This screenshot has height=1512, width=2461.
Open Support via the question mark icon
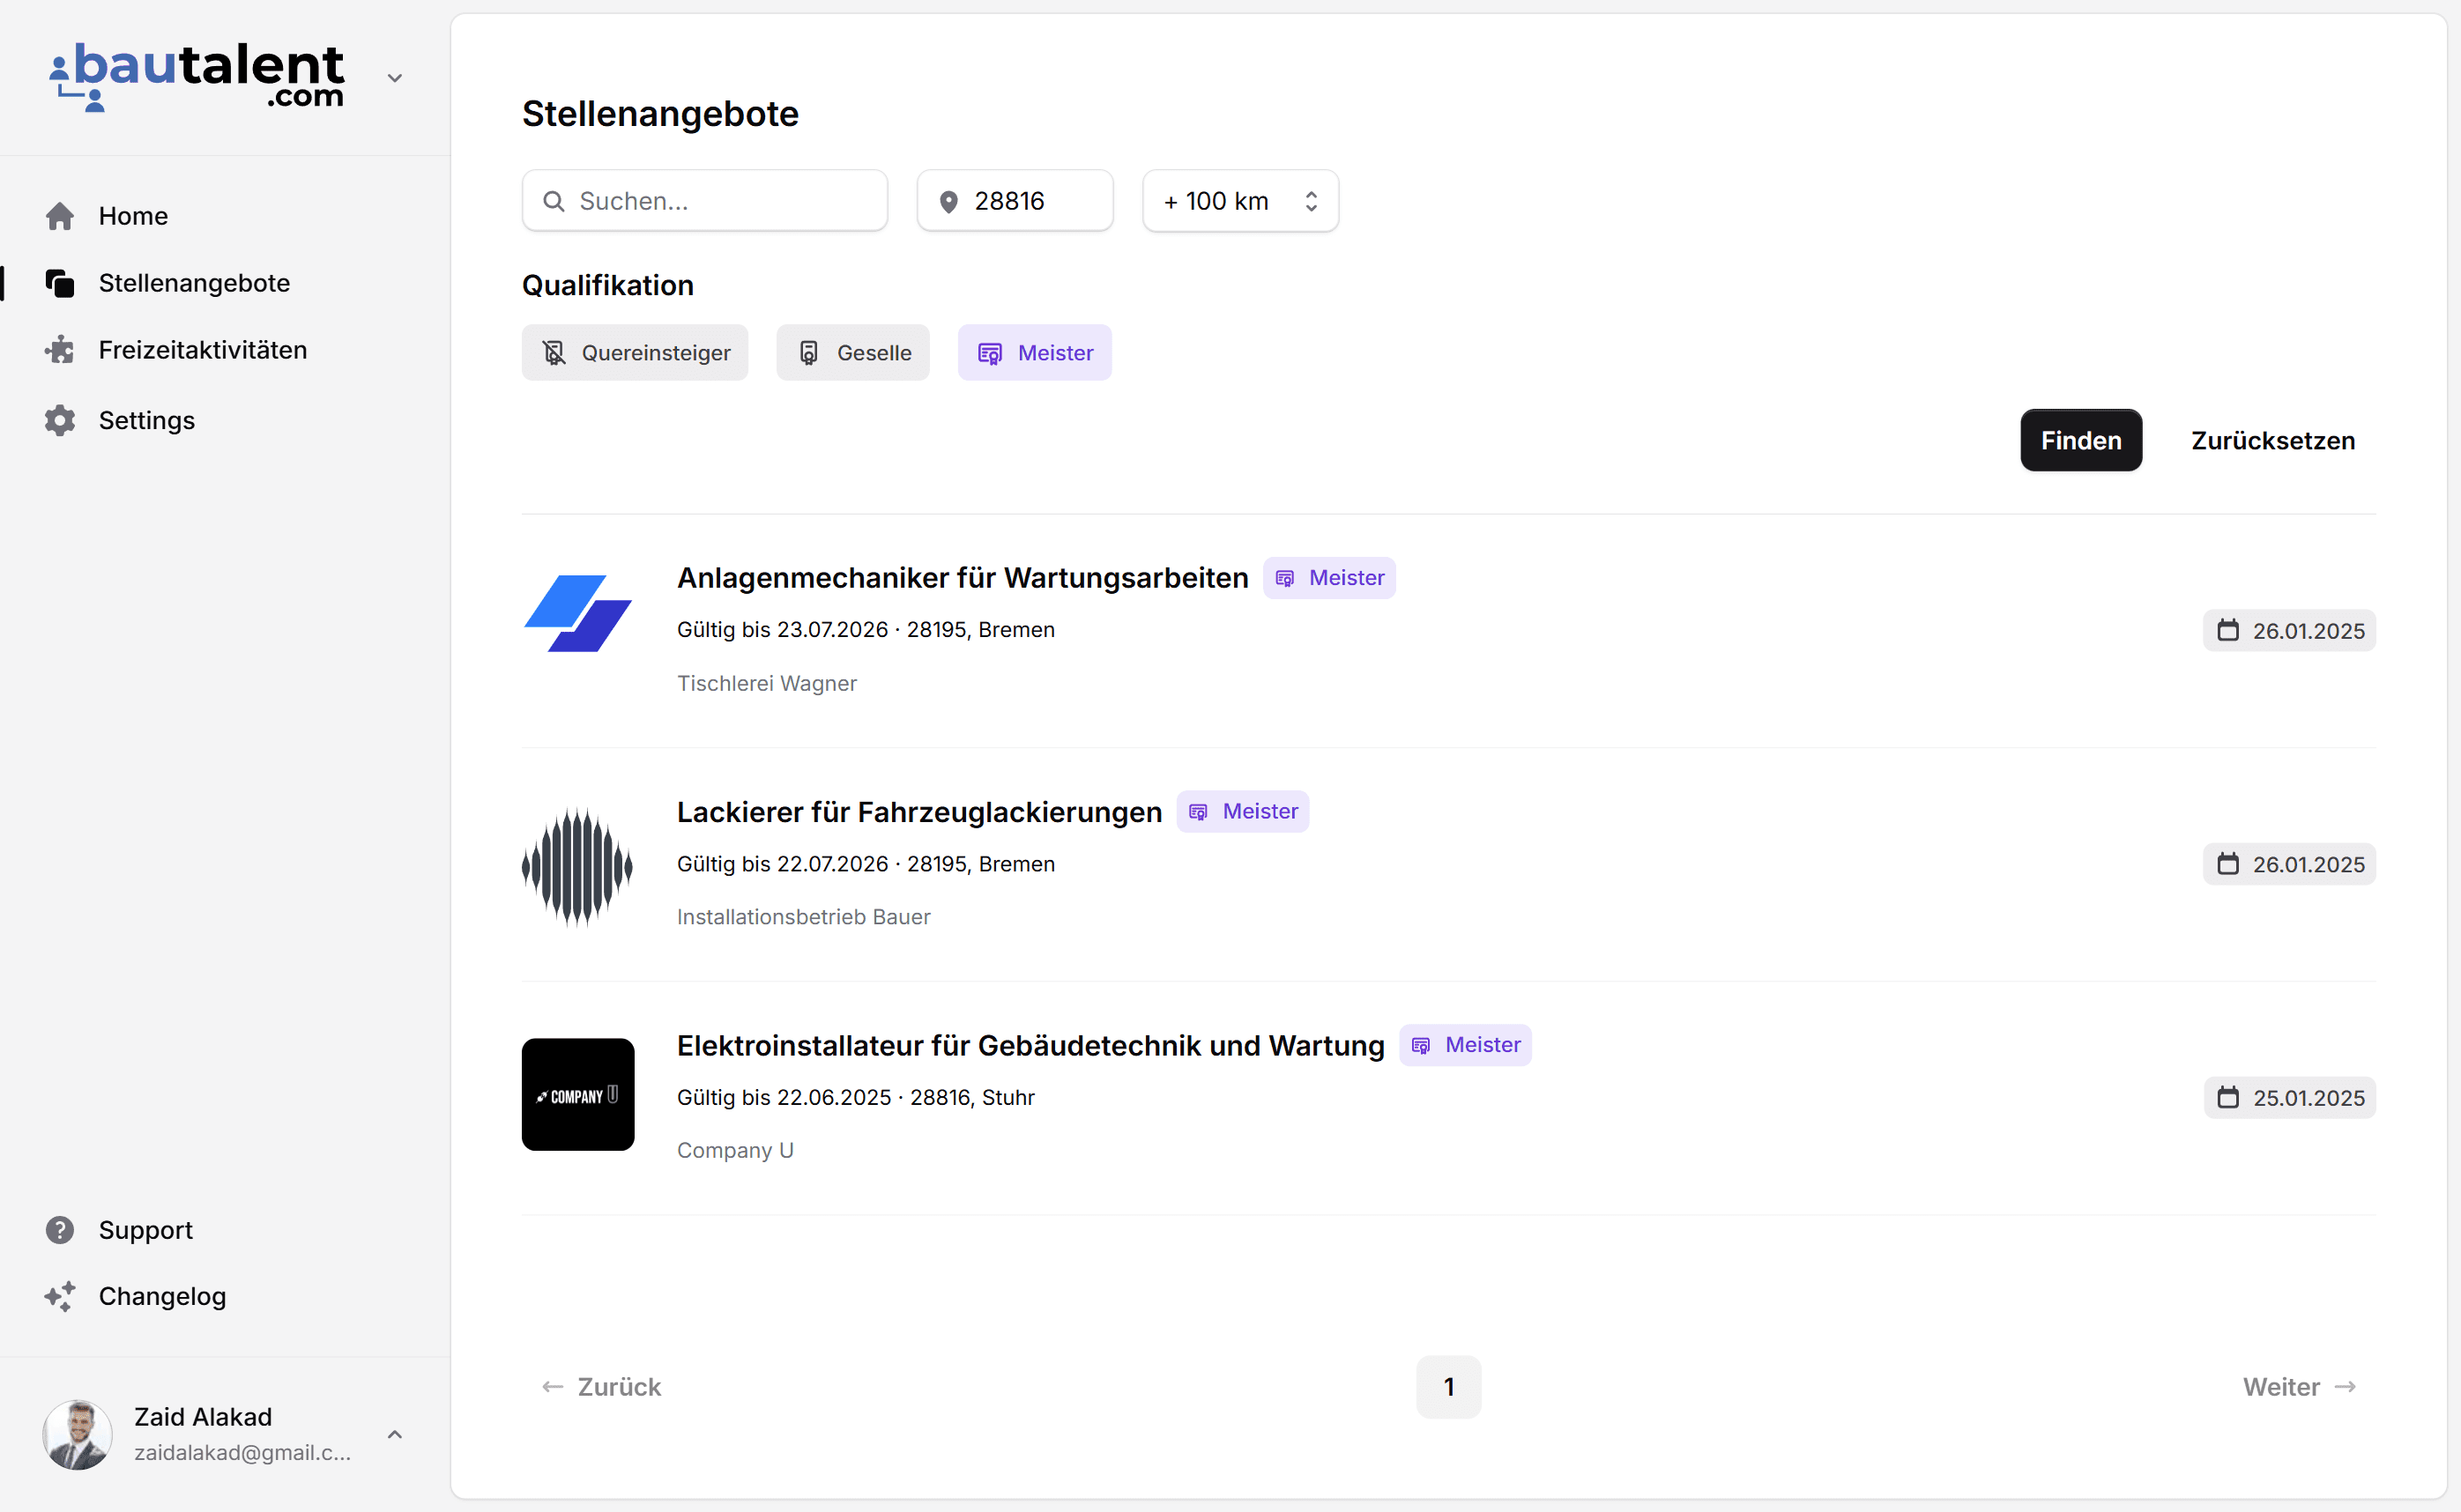[x=60, y=1229]
